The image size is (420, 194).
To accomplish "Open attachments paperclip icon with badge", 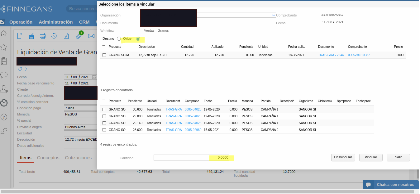I will 79,36.
